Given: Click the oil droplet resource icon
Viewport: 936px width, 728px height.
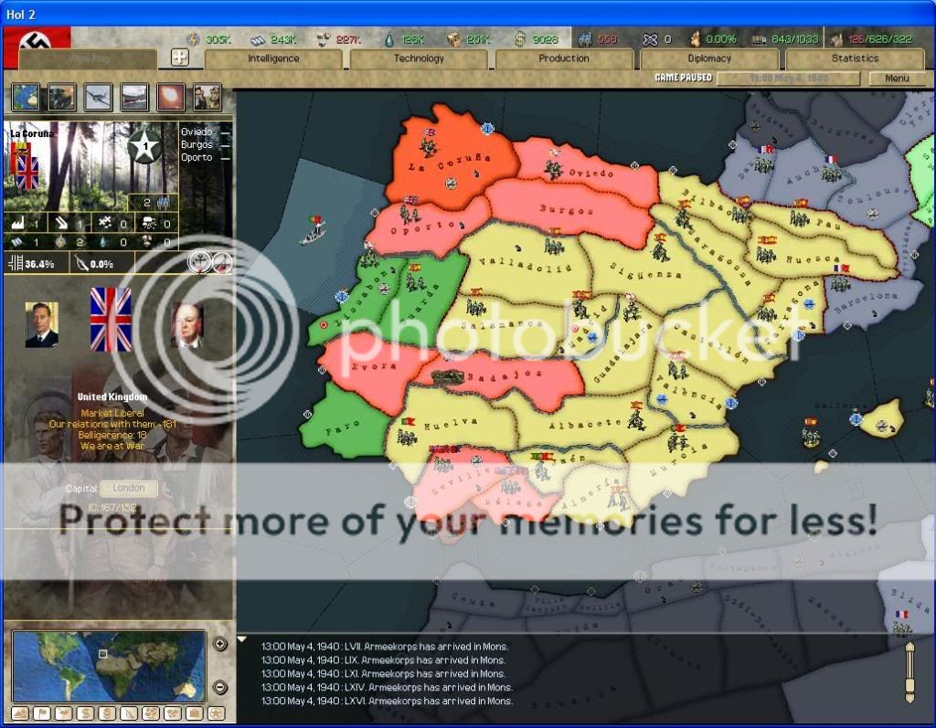Looking at the screenshot, I should pos(389,39).
